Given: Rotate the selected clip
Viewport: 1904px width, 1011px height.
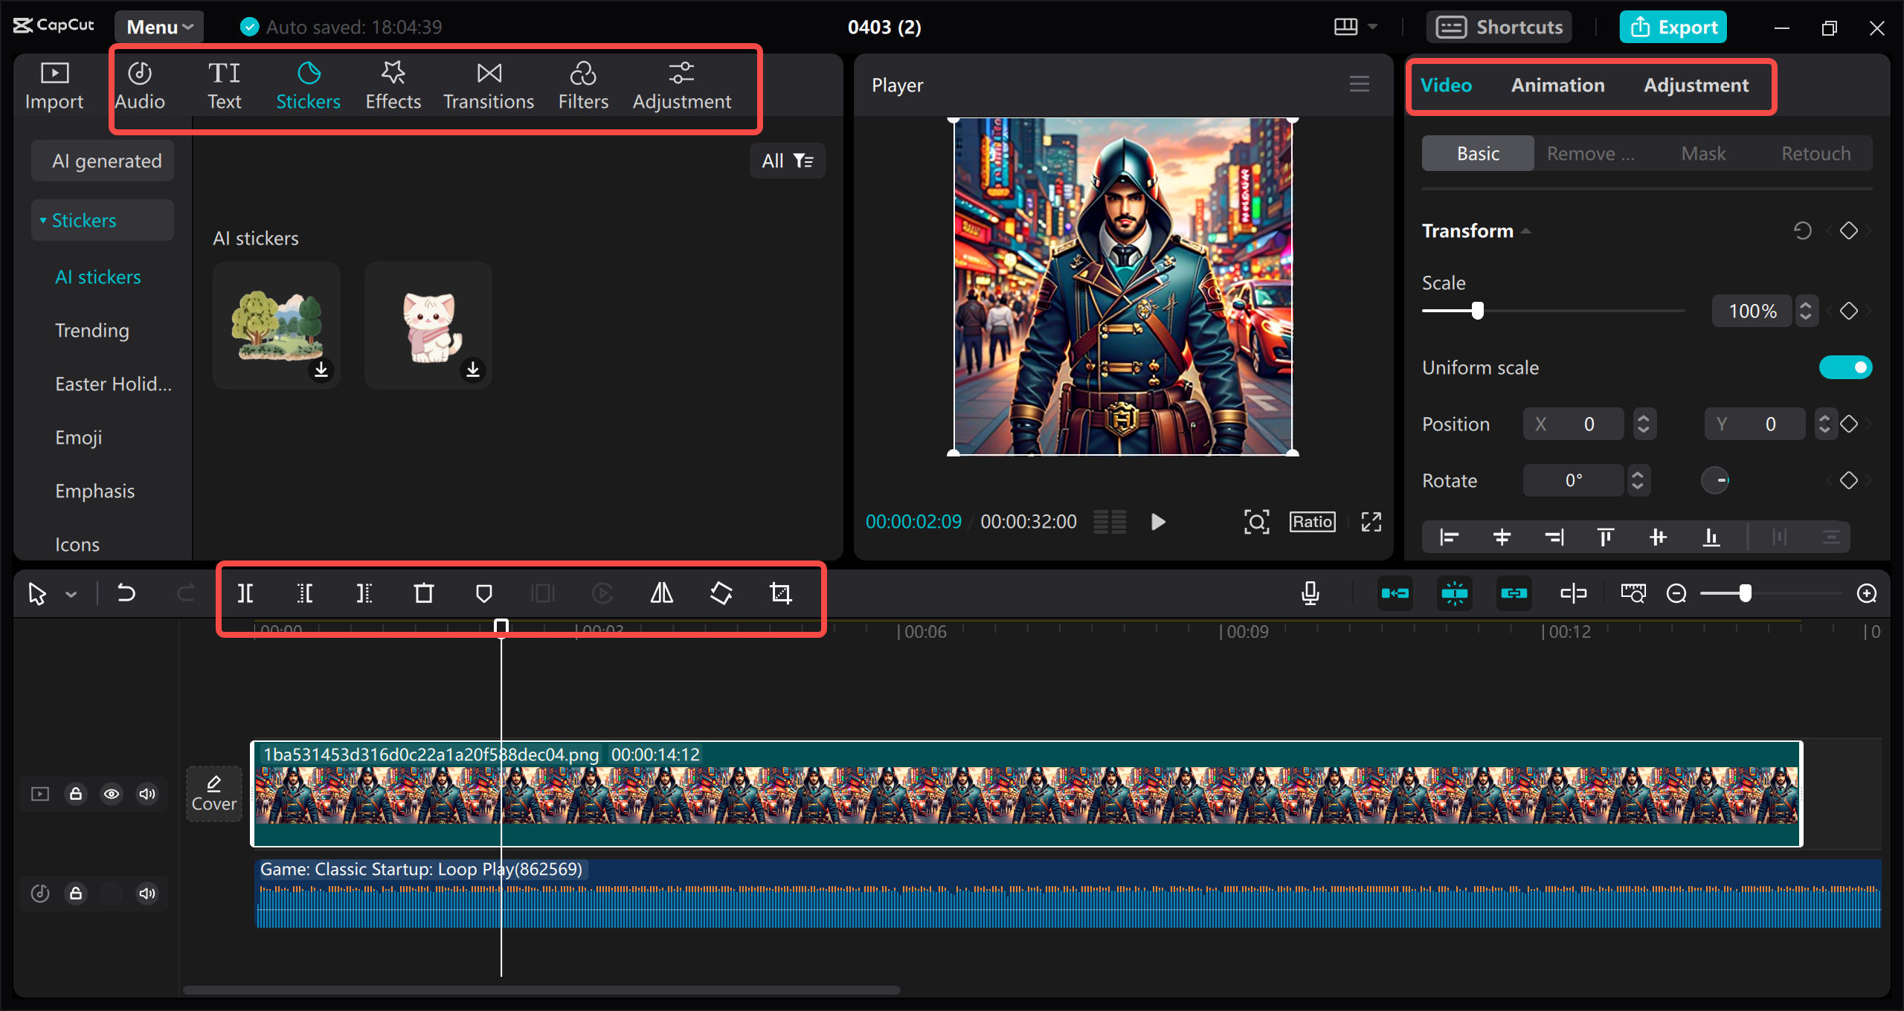Looking at the screenshot, I should click(720, 593).
